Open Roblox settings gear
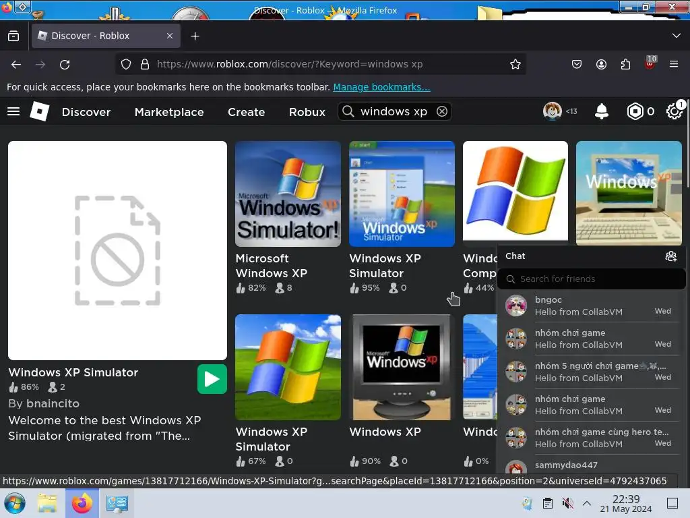Screen dimensions: 690x518 (x=674, y=111)
